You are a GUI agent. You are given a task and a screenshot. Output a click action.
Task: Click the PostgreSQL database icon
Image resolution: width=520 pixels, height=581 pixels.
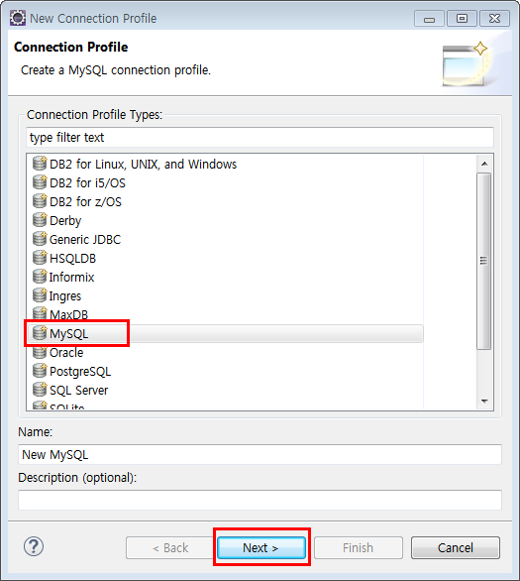40,371
